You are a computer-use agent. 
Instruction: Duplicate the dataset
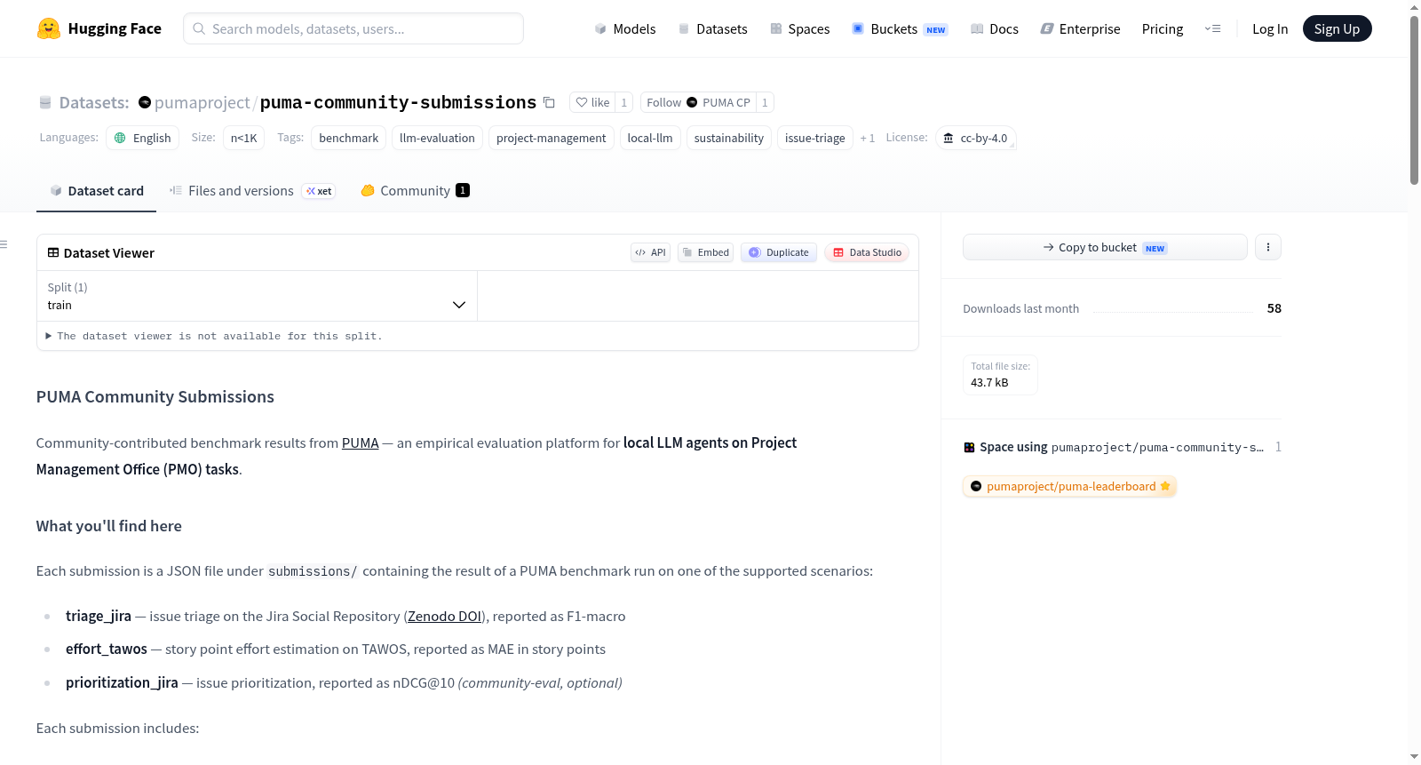[x=779, y=252]
